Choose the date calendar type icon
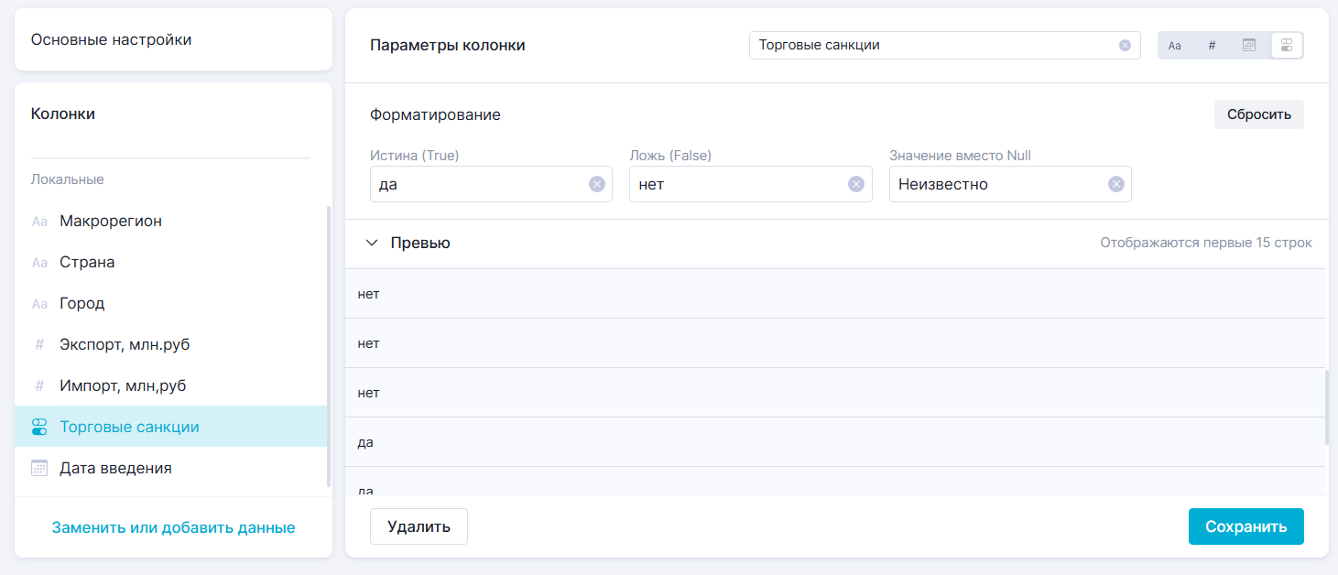Image resolution: width=1338 pixels, height=575 pixels. click(x=1248, y=46)
